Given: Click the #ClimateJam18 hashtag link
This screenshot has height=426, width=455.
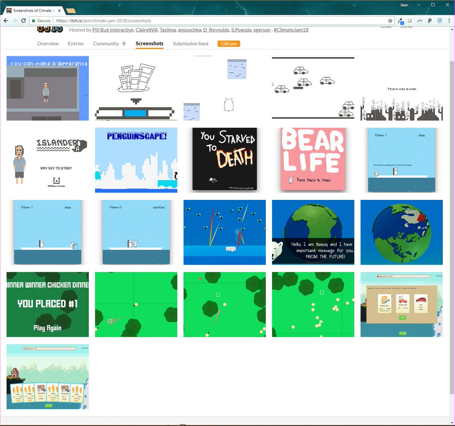Looking at the screenshot, I should click(291, 30).
